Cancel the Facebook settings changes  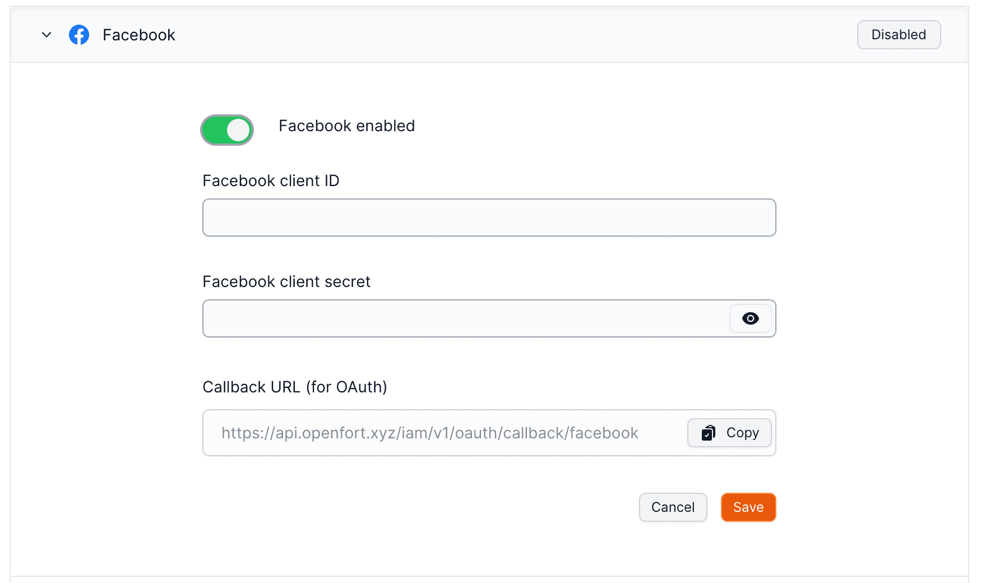point(673,507)
